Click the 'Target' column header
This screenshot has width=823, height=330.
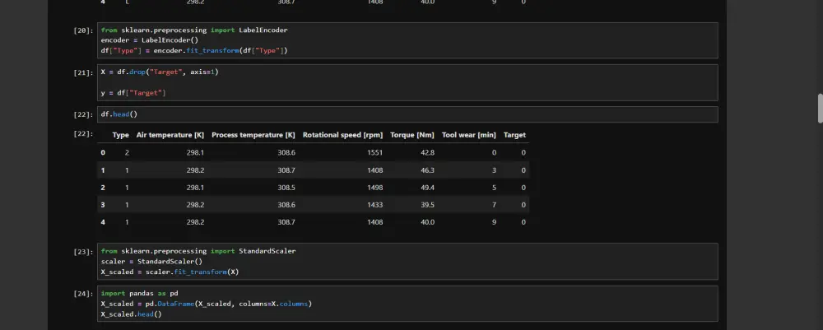(514, 135)
